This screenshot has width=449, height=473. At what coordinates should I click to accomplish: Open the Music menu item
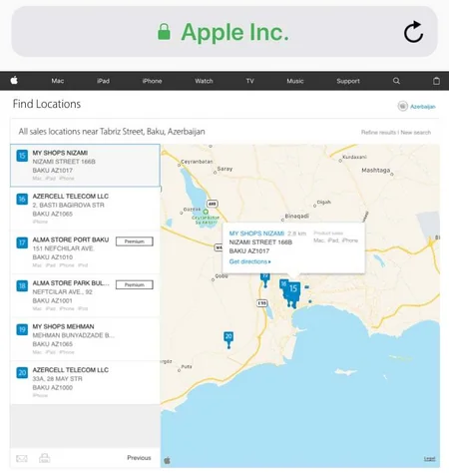[x=295, y=81]
